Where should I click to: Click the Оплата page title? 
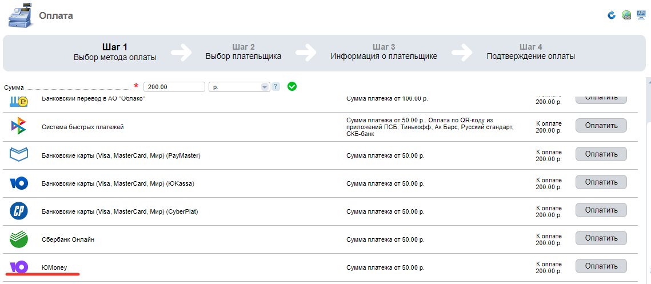click(56, 16)
